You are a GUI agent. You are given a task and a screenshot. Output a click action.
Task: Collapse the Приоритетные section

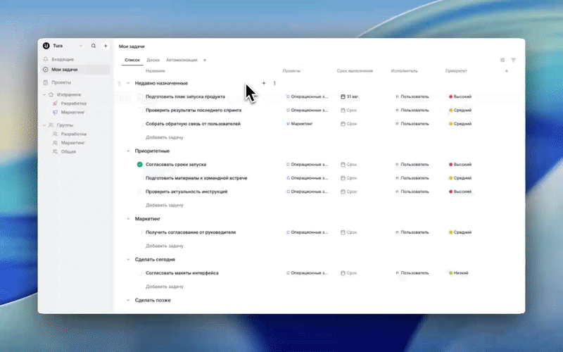click(x=128, y=151)
